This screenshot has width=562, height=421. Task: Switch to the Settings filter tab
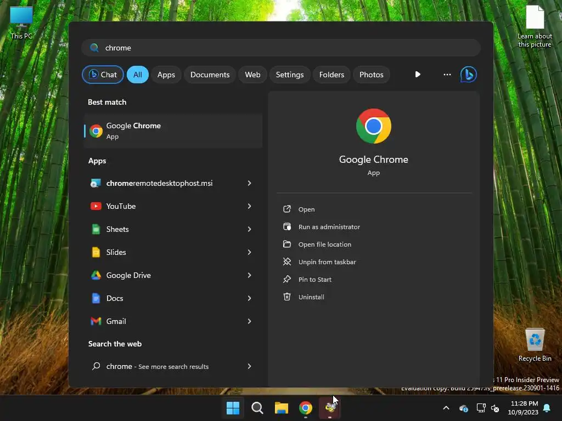point(290,75)
